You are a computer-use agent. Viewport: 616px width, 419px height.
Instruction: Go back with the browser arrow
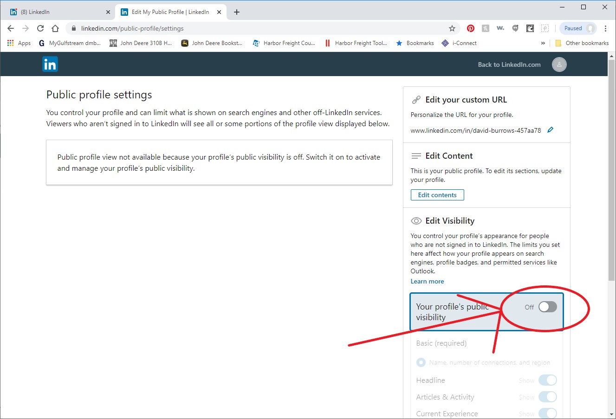click(x=11, y=28)
